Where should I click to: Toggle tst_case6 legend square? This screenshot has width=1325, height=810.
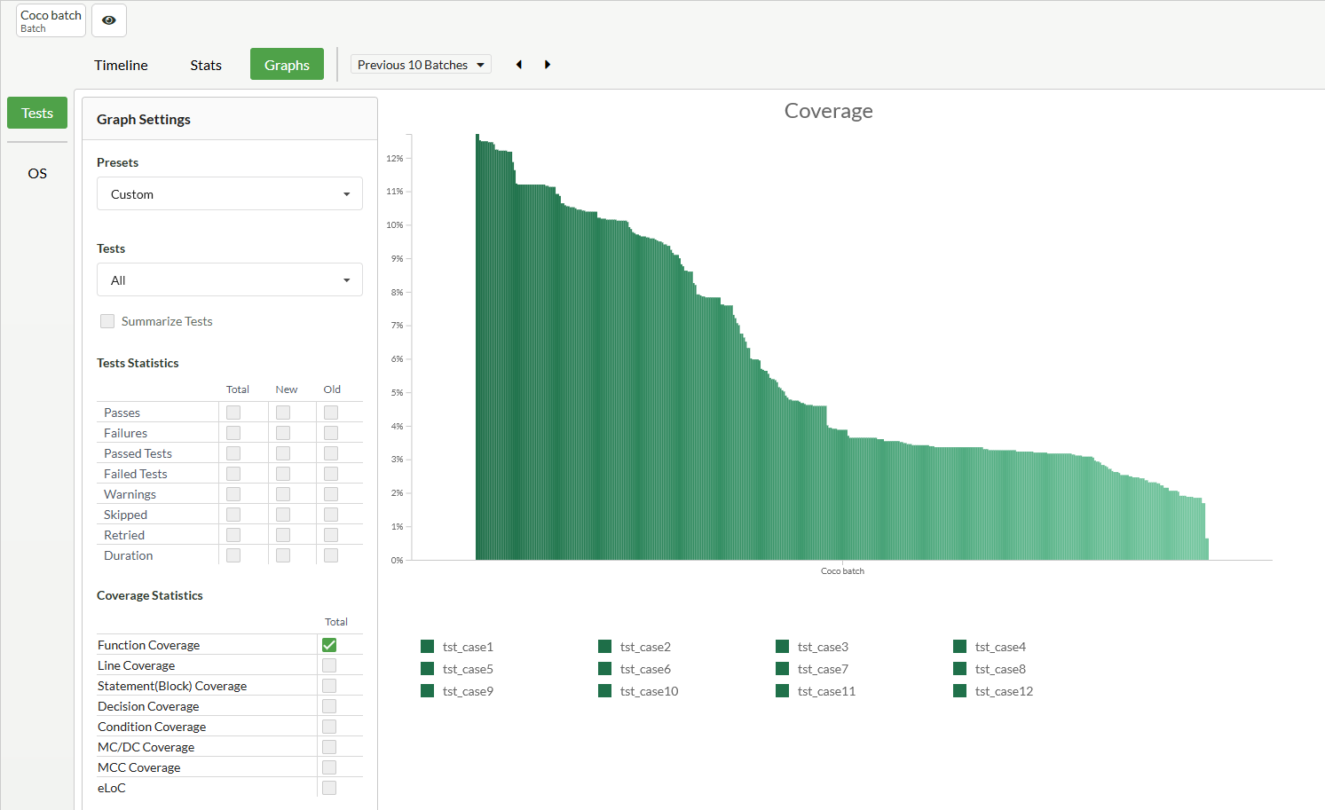pos(605,669)
